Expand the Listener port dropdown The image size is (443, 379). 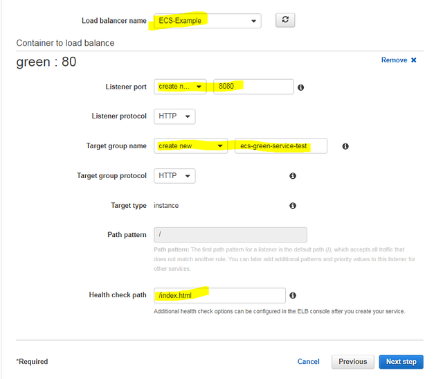click(181, 87)
